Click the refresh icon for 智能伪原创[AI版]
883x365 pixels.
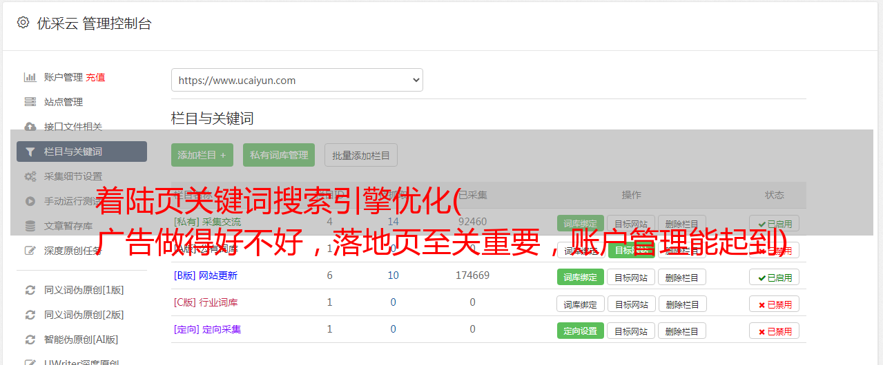pyautogui.click(x=30, y=340)
